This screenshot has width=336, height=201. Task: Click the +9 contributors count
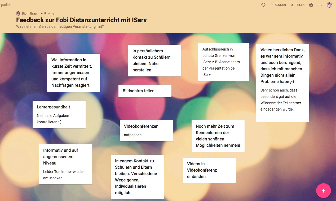pyautogui.click(x=43, y=13)
